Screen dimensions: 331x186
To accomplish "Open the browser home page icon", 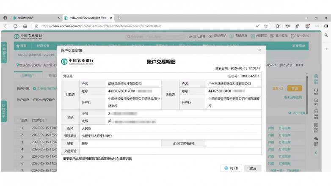I will [x=25, y=26].
